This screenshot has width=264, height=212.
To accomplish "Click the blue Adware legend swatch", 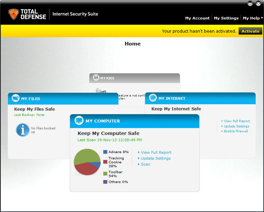I will (105, 152).
